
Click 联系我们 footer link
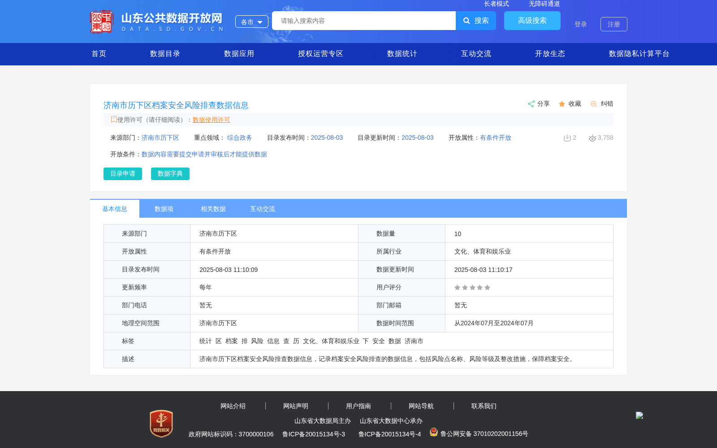click(484, 406)
